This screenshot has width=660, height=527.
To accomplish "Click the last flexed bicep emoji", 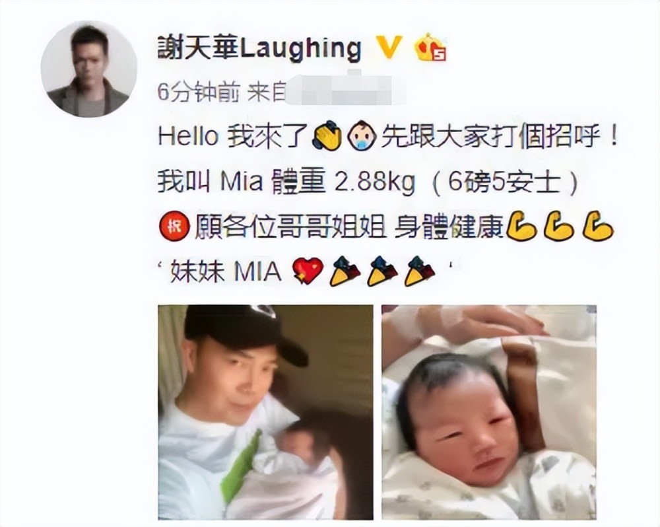I will [598, 227].
